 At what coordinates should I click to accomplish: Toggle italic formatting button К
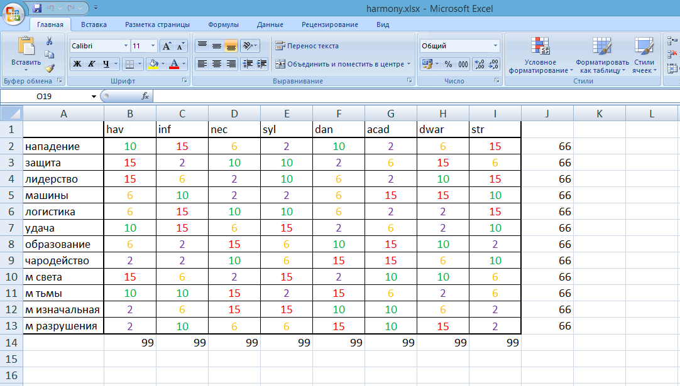point(92,64)
